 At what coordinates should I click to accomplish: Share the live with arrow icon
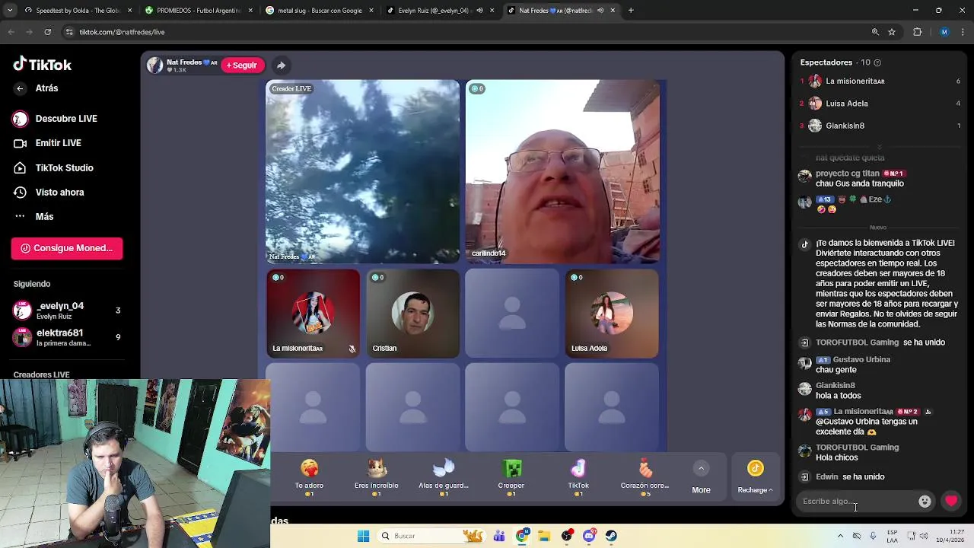pyautogui.click(x=281, y=65)
